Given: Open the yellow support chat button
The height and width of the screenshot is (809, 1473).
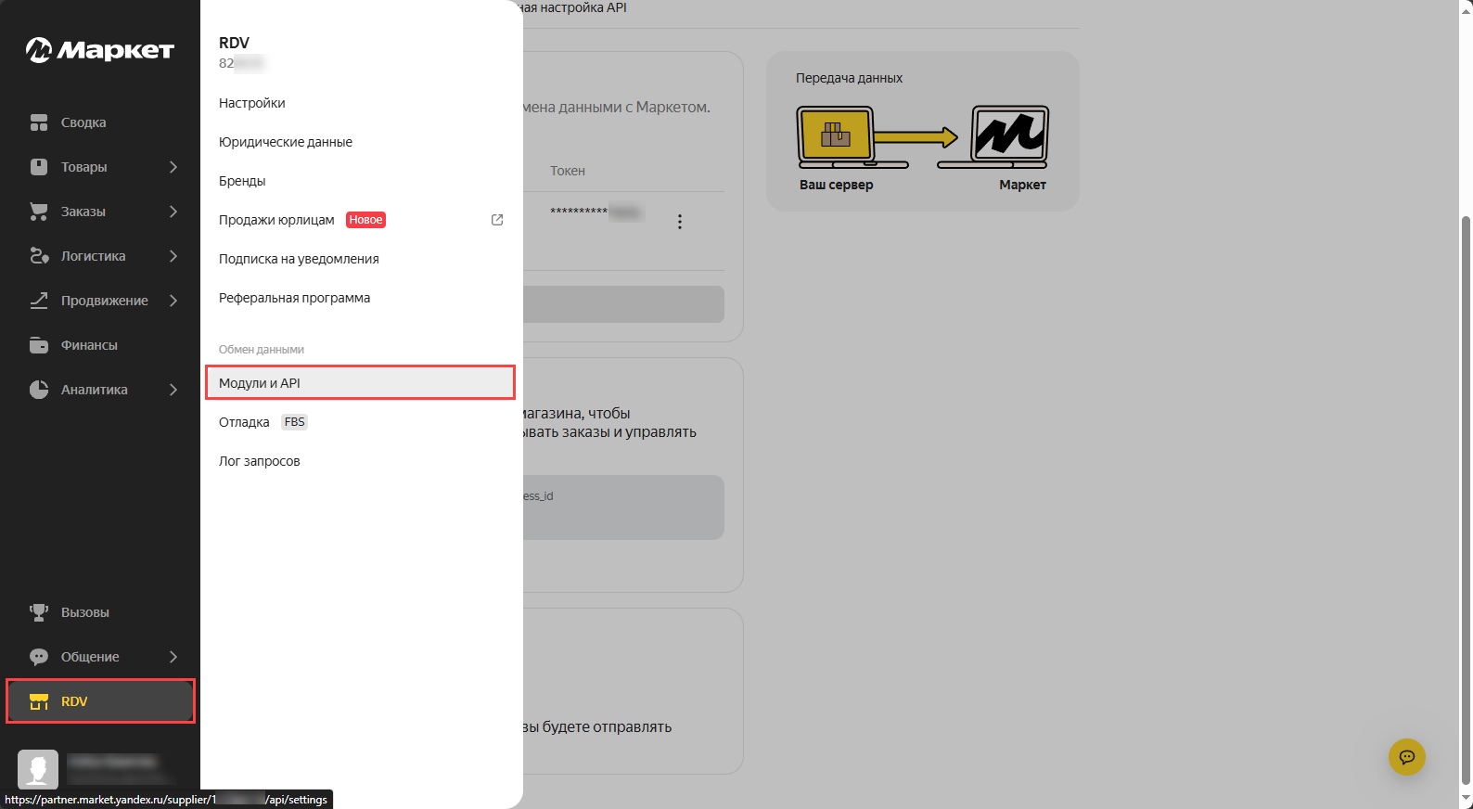Looking at the screenshot, I should point(1407,757).
